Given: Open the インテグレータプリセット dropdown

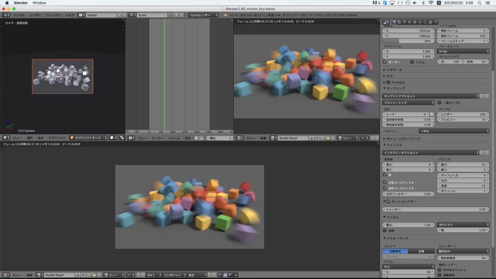Looking at the screenshot, I should (431, 153).
